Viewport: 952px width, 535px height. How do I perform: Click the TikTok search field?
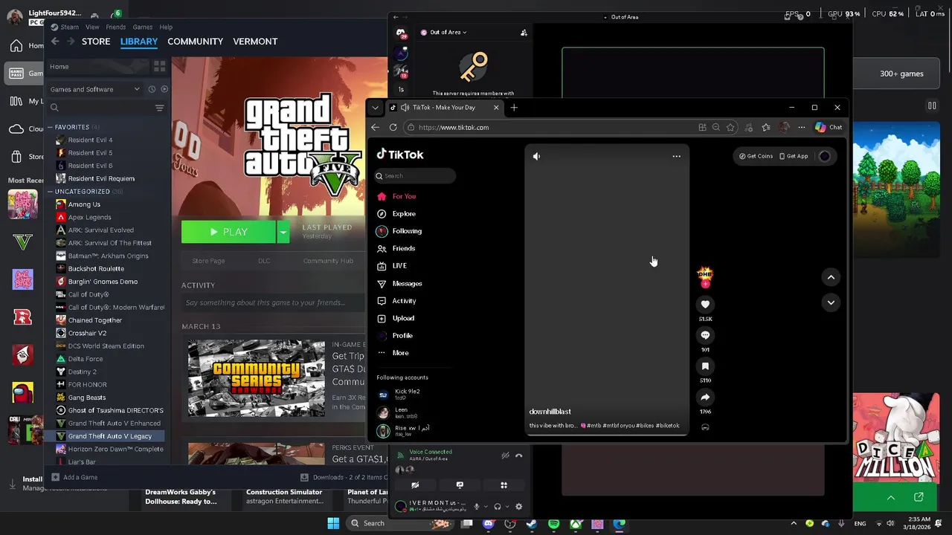[x=415, y=176]
